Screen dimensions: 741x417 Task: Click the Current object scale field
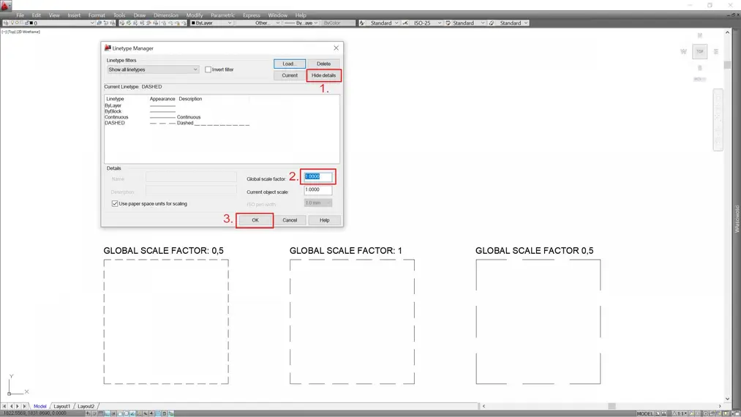[317, 189]
